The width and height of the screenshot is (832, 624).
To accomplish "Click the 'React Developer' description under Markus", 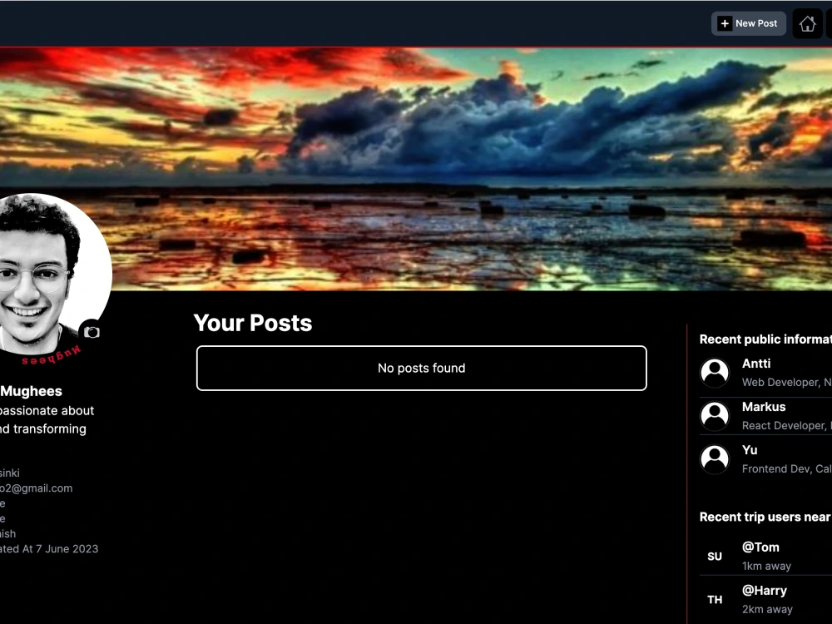I will pos(787,425).
